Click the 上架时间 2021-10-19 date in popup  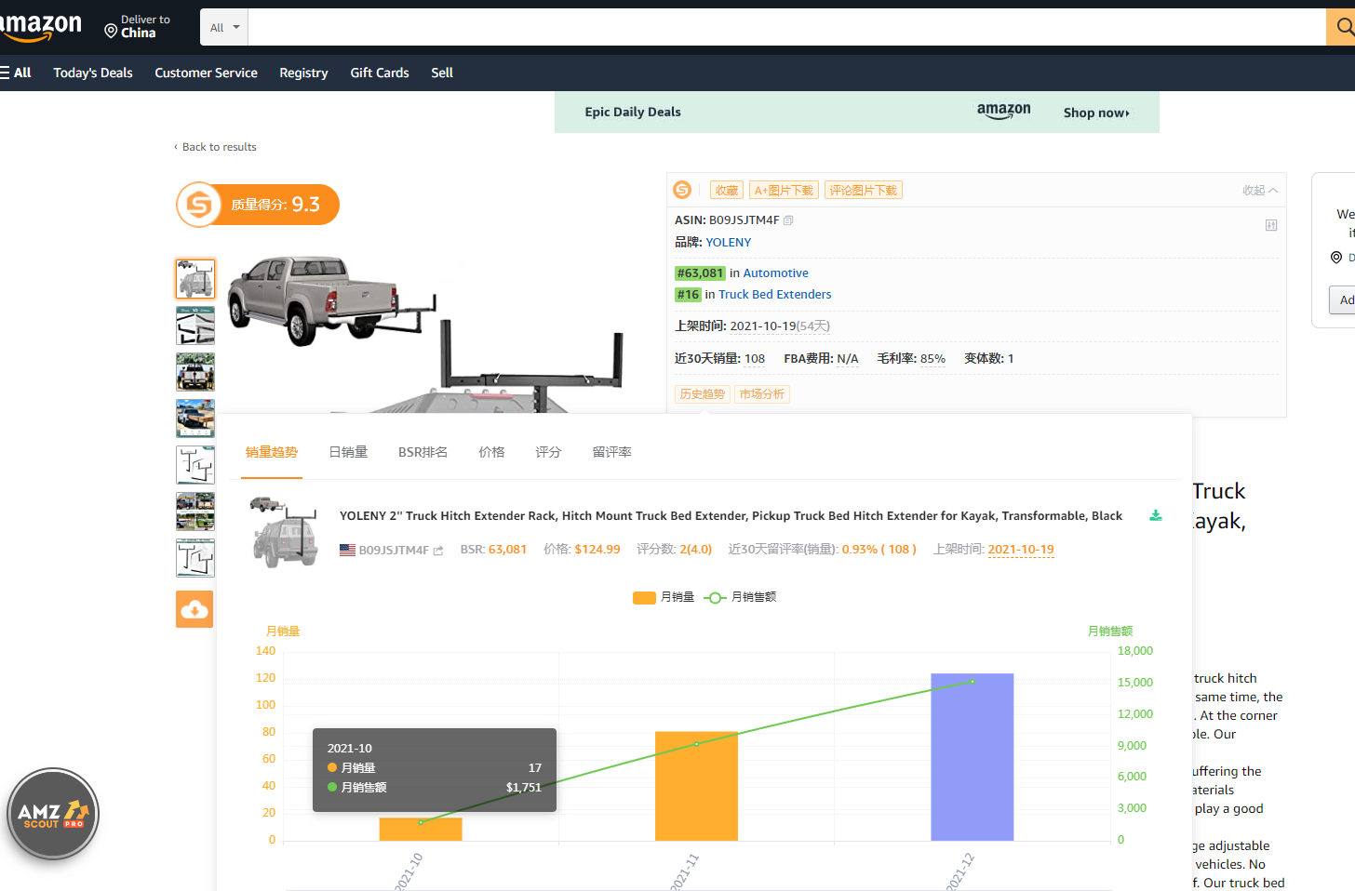click(1021, 550)
